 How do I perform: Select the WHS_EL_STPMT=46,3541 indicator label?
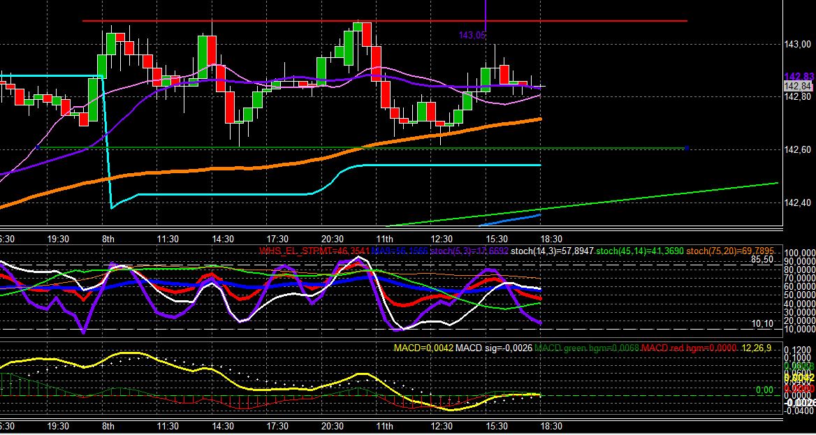(314, 251)
